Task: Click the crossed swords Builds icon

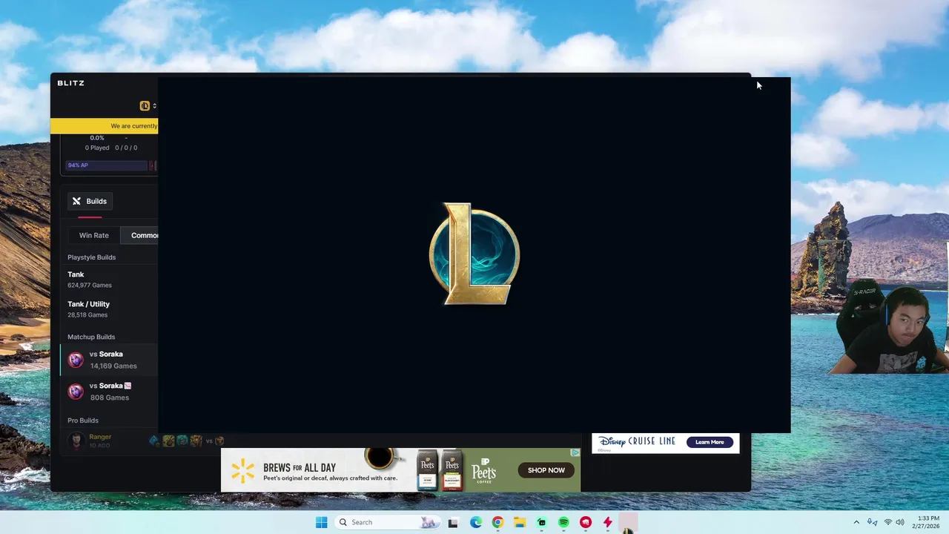Action: coord(76,201)
